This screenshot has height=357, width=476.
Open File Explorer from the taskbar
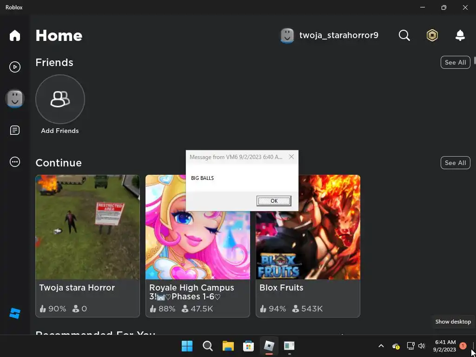pyautogui.click(x=228, y=346)
